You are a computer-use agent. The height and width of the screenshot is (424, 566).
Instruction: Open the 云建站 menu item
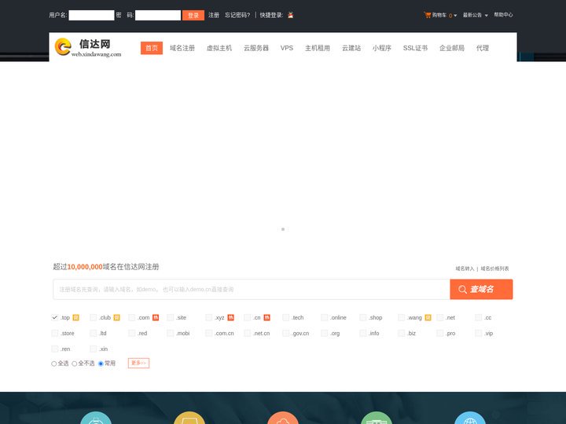(351, 48)
